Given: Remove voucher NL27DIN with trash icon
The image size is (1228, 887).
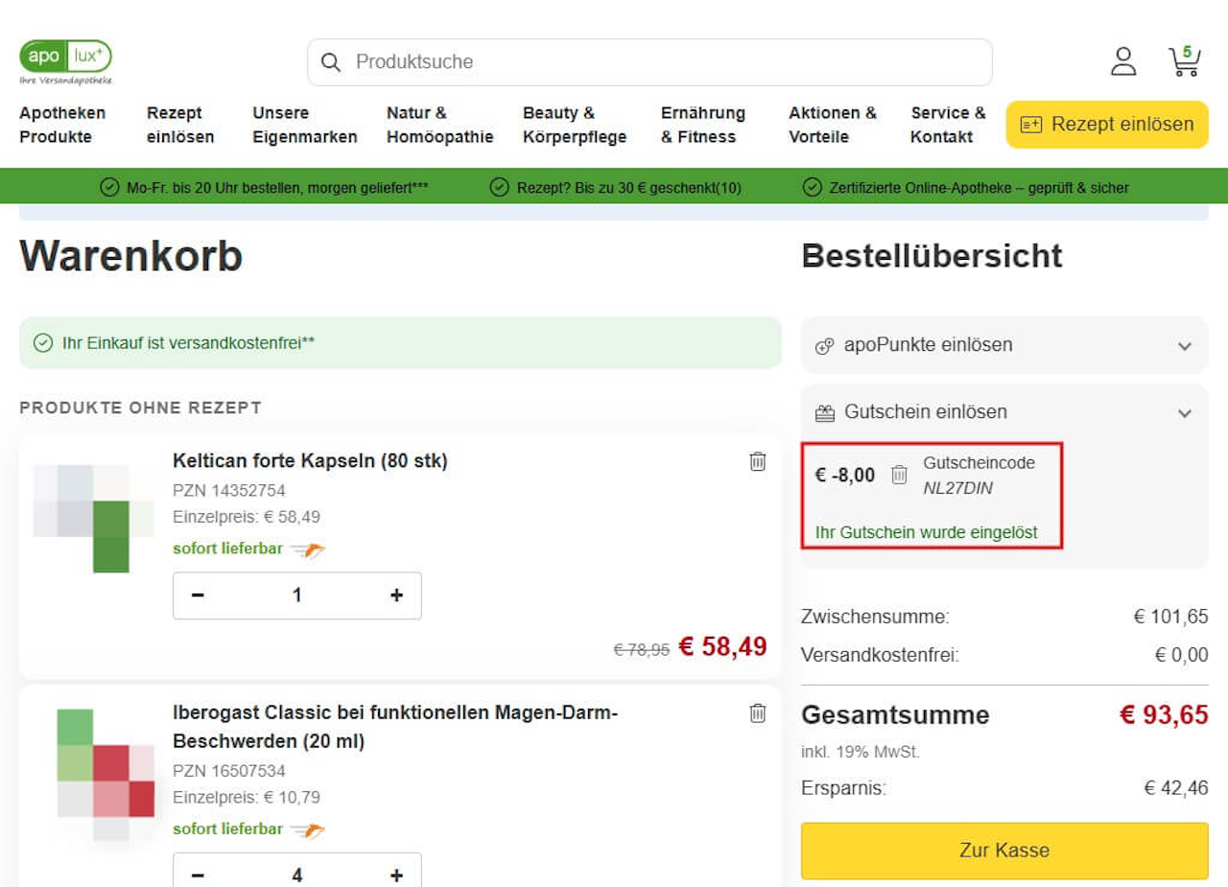Looking at the screenshot, I should pyautogui.click(x=899, y=475).
